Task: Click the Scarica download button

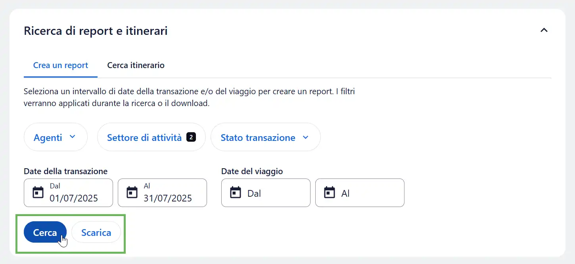Action: [x=96, y=232]
